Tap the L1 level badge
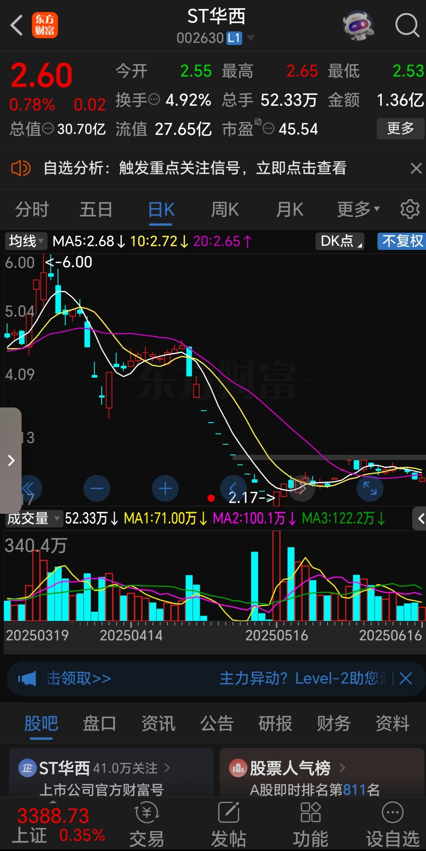Viewport: 426px width, 851px height. 234,38
